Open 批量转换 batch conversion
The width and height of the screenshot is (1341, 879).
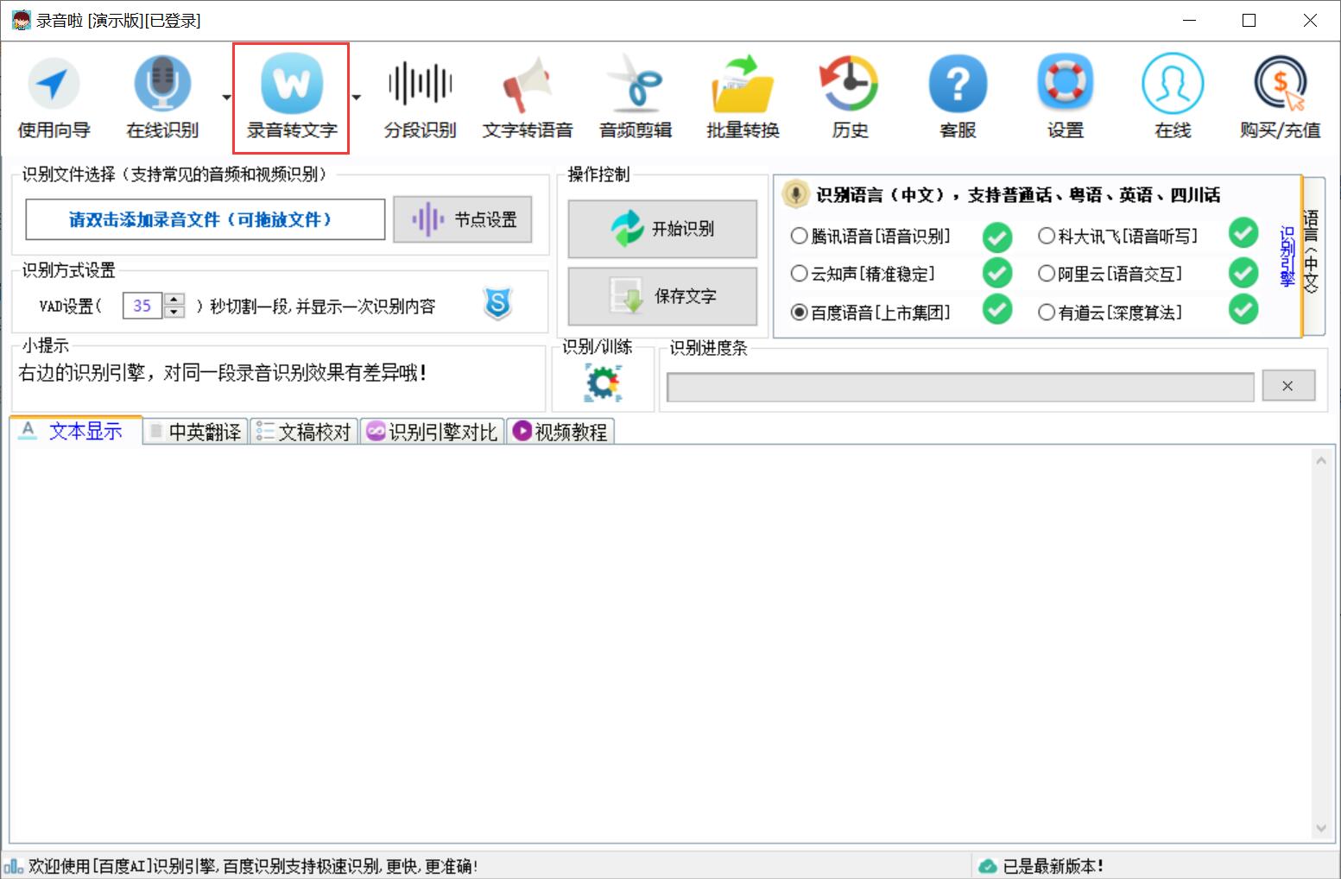(x=743, y=97)
